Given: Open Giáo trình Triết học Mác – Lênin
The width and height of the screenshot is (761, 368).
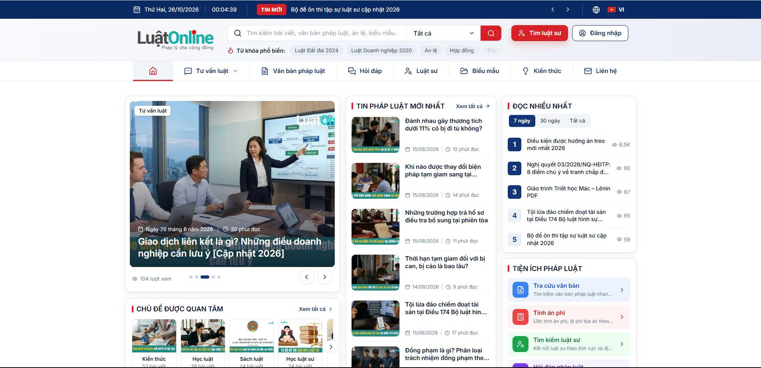Looking at the screenshot, I should (568, 192).
